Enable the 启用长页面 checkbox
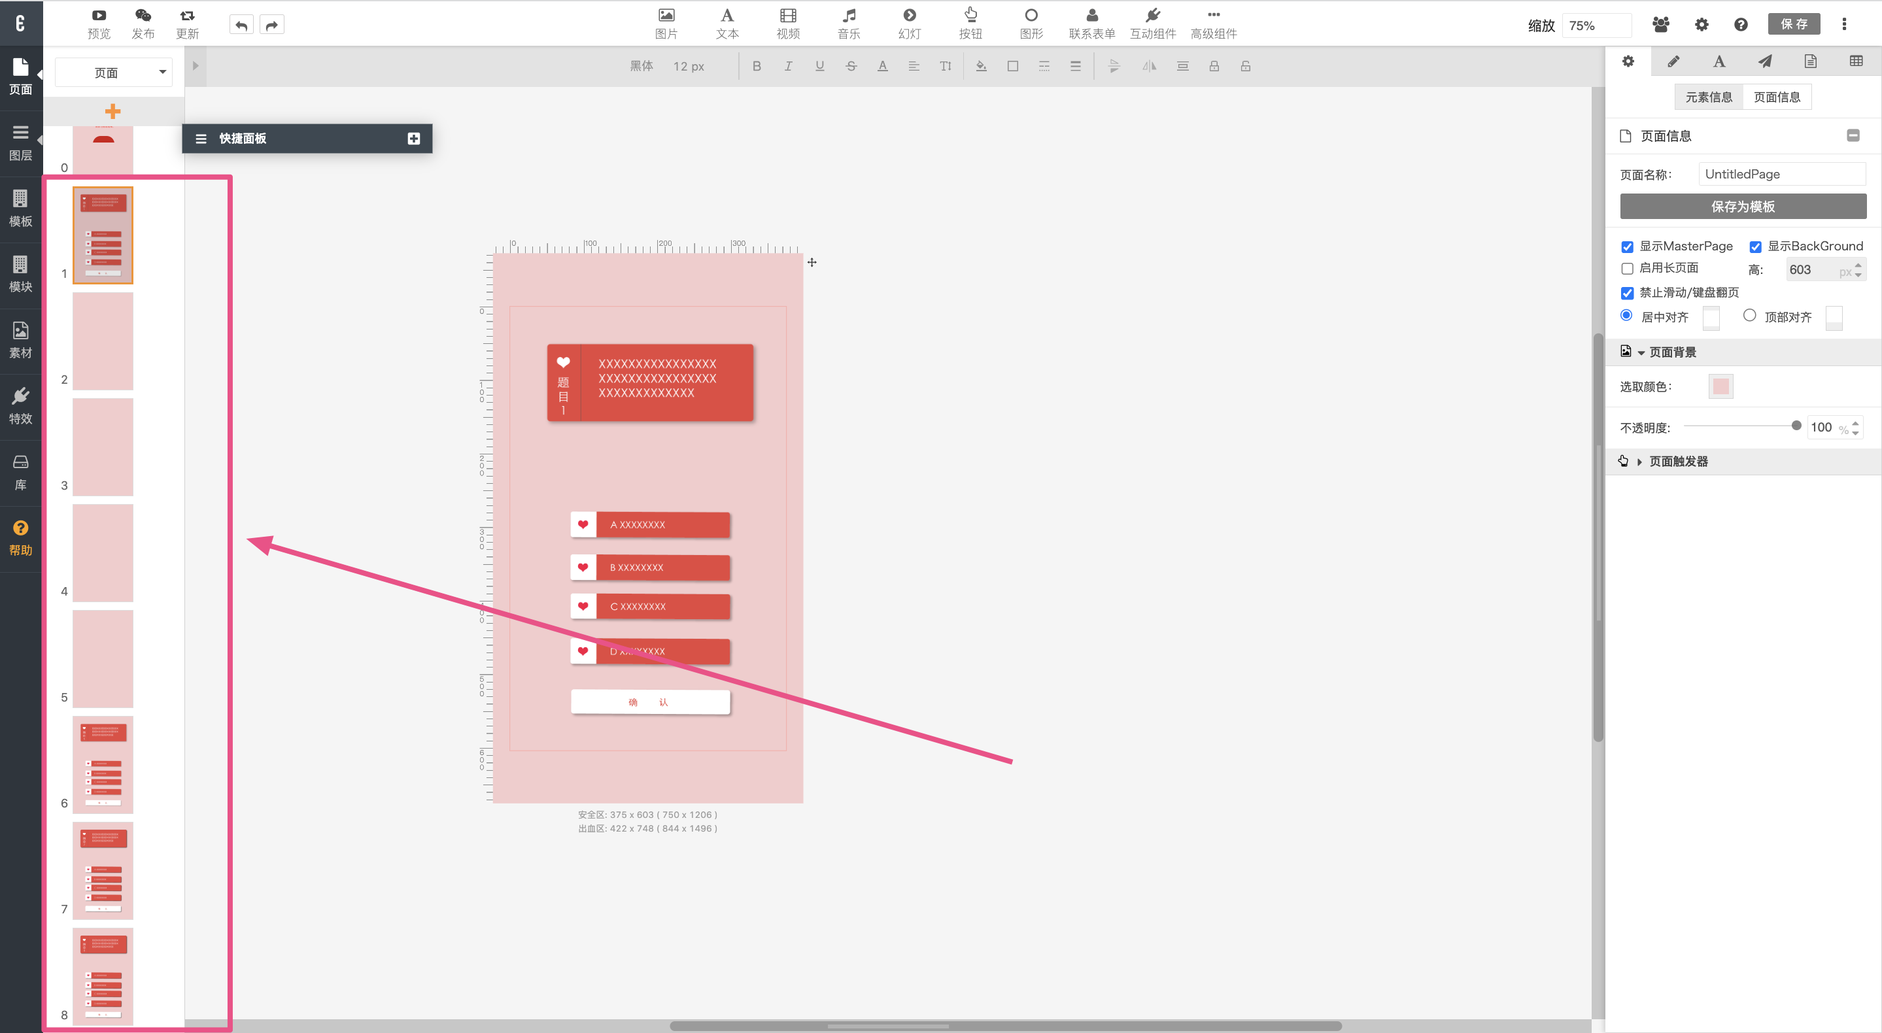This screenshot has width=1882, height=1033. click(x=1627, y=268)
